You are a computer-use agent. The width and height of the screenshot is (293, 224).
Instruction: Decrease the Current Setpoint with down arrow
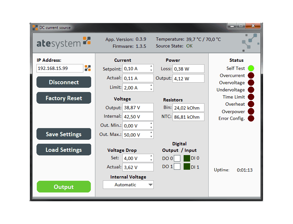(151, 70)
